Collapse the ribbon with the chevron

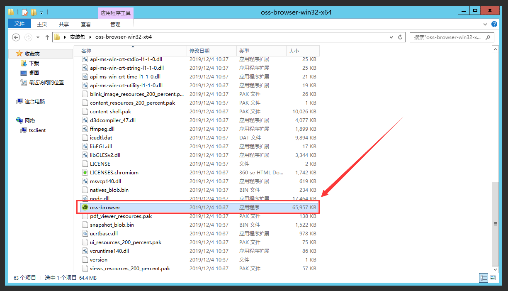pyautogui.click(x=485, y=24)
